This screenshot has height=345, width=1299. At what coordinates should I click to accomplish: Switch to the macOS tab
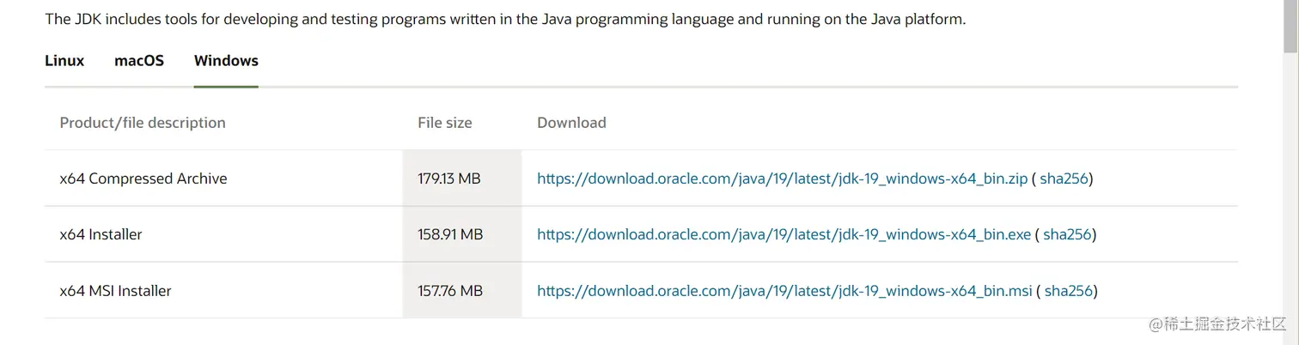point(139,61)
